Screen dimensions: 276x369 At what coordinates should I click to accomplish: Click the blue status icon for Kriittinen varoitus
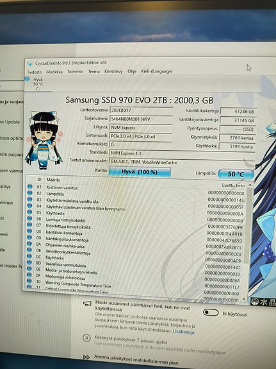[30, 186]
